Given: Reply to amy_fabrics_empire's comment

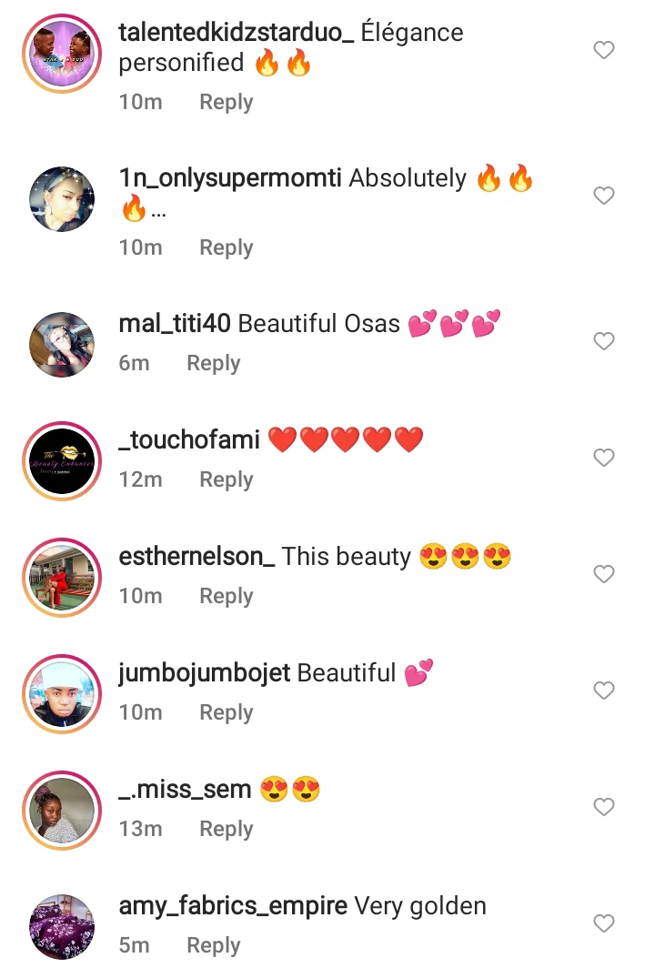Looking at the screenshot, I should (214, 945).
